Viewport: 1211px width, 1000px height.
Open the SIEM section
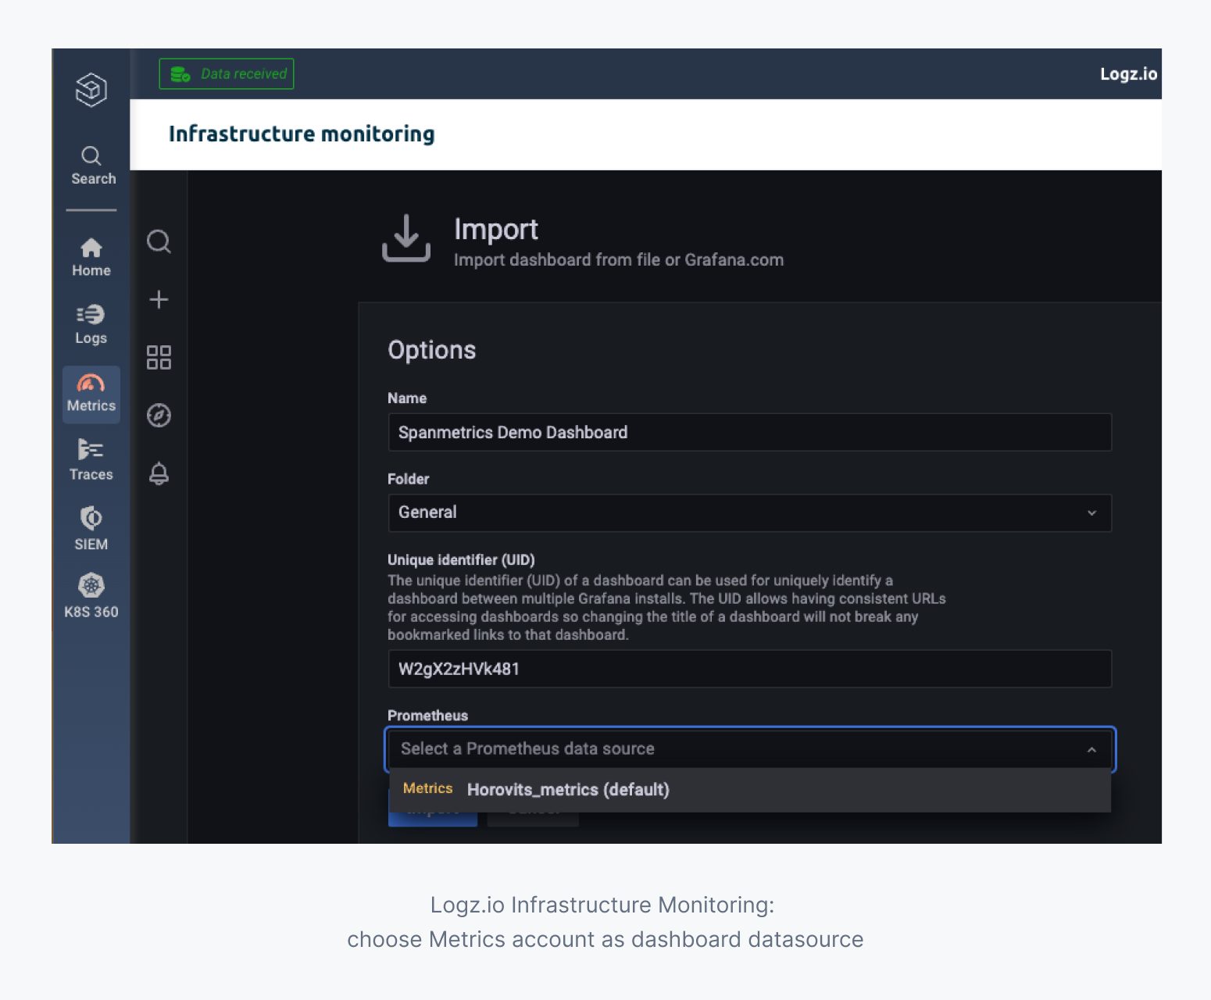click(91, 527)
